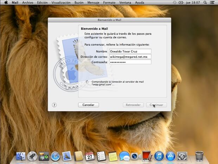Click the Time Machine menu bar icon

(x=174, y=2)
